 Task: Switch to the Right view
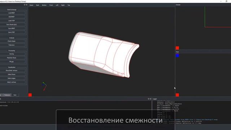tap(63, 5)
